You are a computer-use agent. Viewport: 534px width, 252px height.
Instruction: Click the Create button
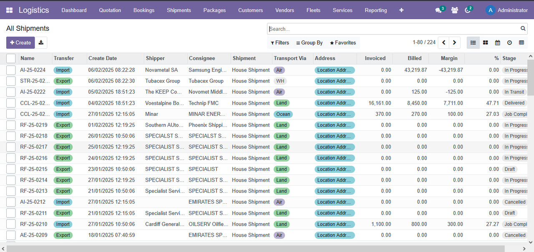pos(20,42)
